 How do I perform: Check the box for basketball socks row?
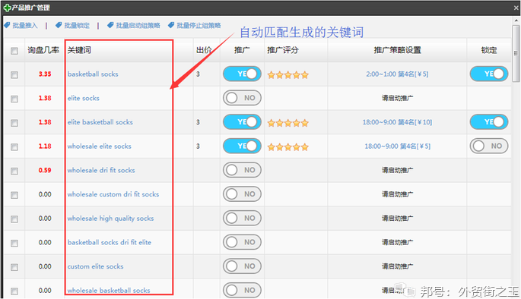(14, 75)
